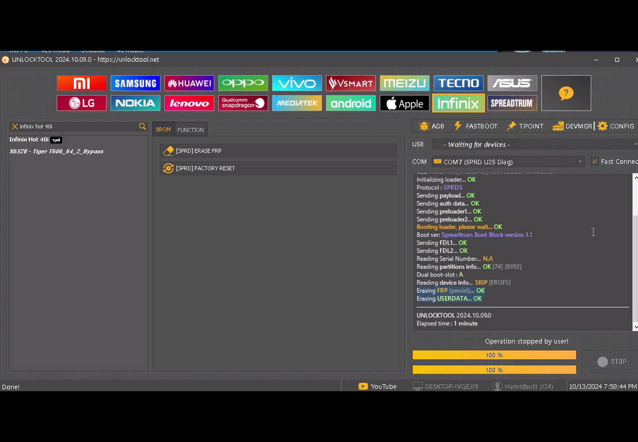Viewport: 638px width, 442px height.
Task: Run [SPRD] ERASE FRP
Action: click(x=278, y=151)
